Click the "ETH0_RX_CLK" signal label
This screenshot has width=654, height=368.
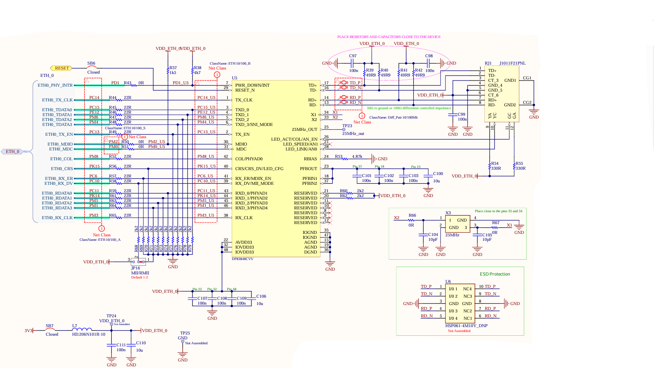[x=57, y=218]
